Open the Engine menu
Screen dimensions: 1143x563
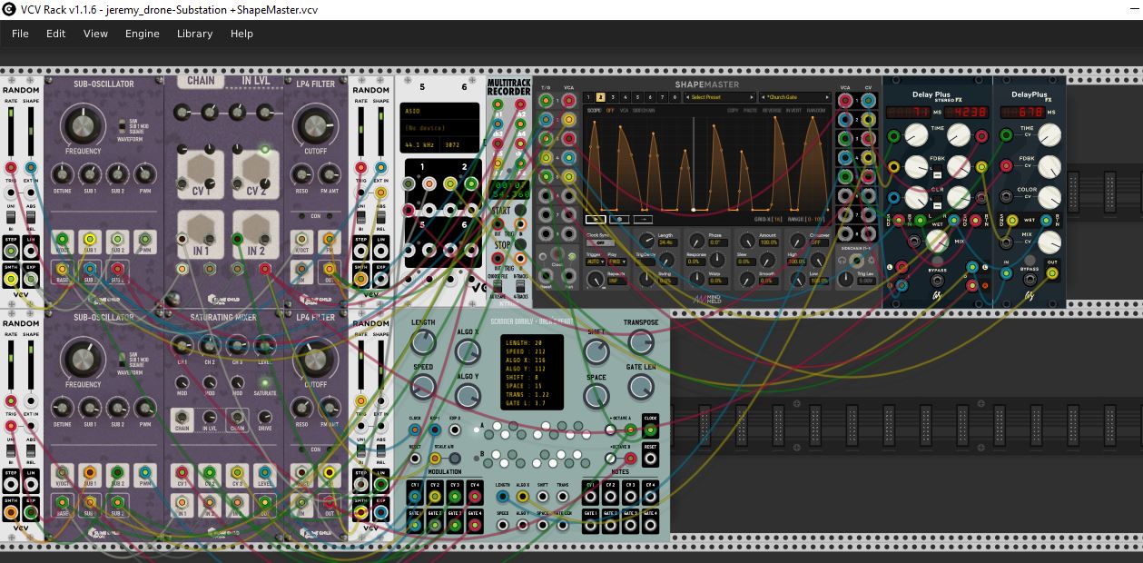[x=143, y=34]
